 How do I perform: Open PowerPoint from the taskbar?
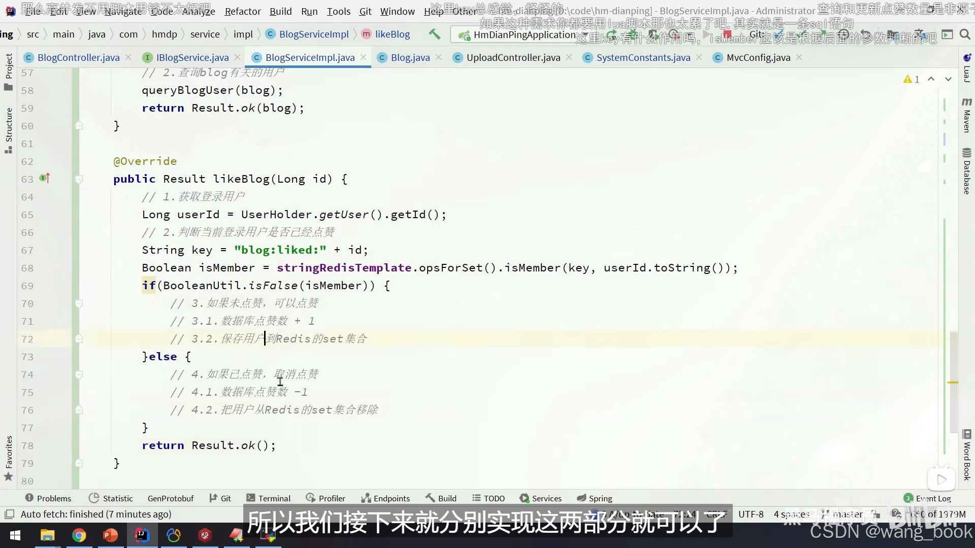110,535
